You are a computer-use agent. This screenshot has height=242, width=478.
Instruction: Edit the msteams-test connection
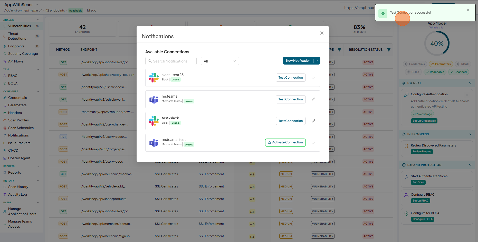[x=313, y=143]
